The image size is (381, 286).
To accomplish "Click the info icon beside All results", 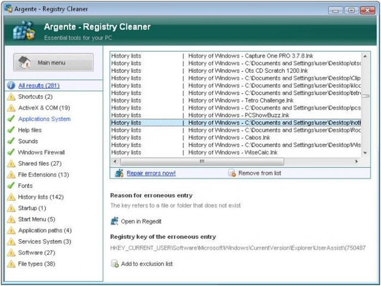I will pyautogui.click(x=11, y=86).
